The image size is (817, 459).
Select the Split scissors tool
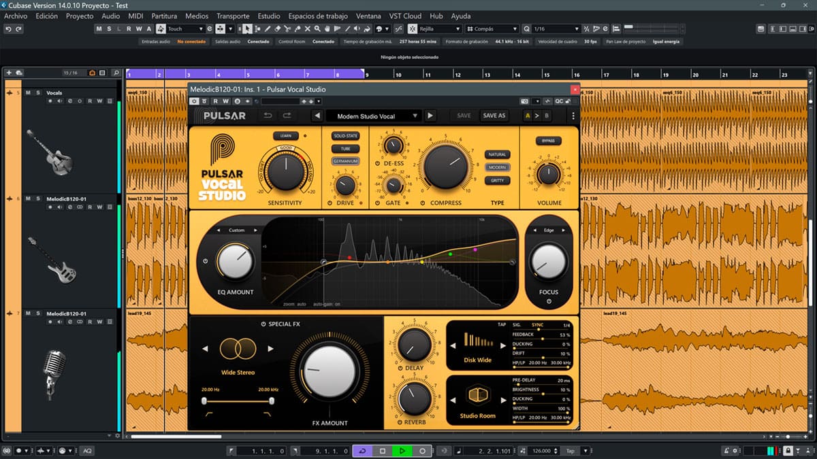click(x=288, y=29)
